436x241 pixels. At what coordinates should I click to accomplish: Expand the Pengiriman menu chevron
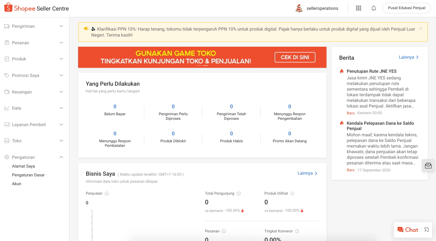point(61,26)
